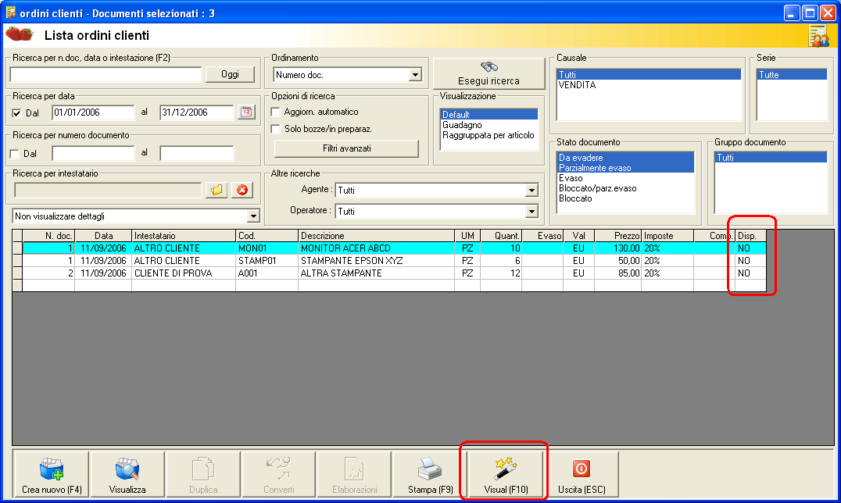Click the Duplica button
This screenshot has height=503, width=841.
click(x=202, y=475)
